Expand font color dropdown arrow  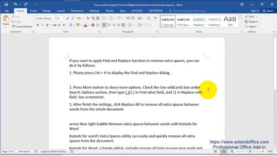(x=89, y=25)
